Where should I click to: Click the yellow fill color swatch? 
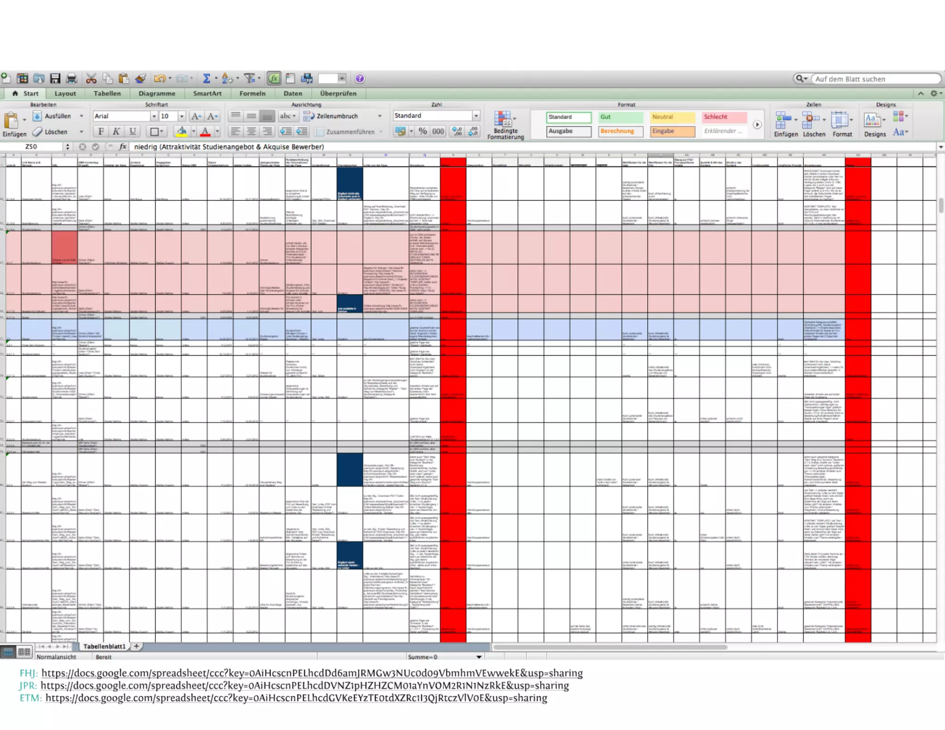point(182,132)
